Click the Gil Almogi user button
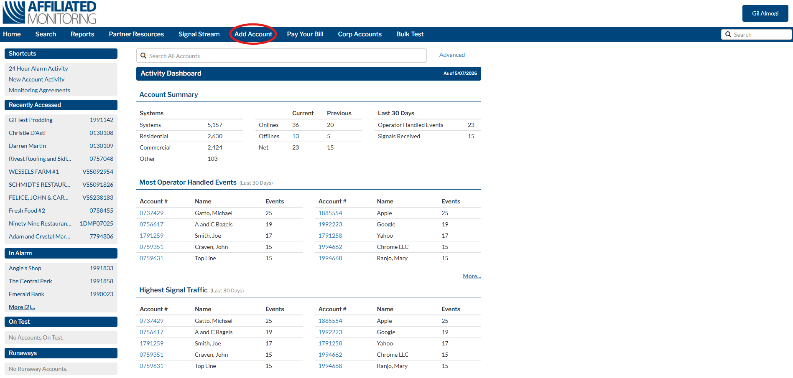This screenshot has height=378, width=793. 765,13
